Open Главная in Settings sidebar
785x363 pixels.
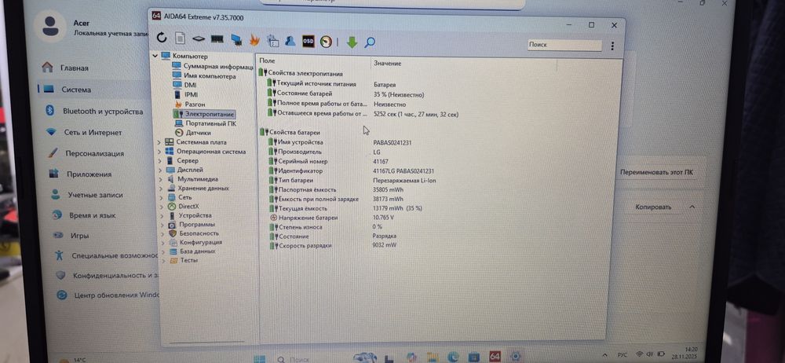click(75, 68)
